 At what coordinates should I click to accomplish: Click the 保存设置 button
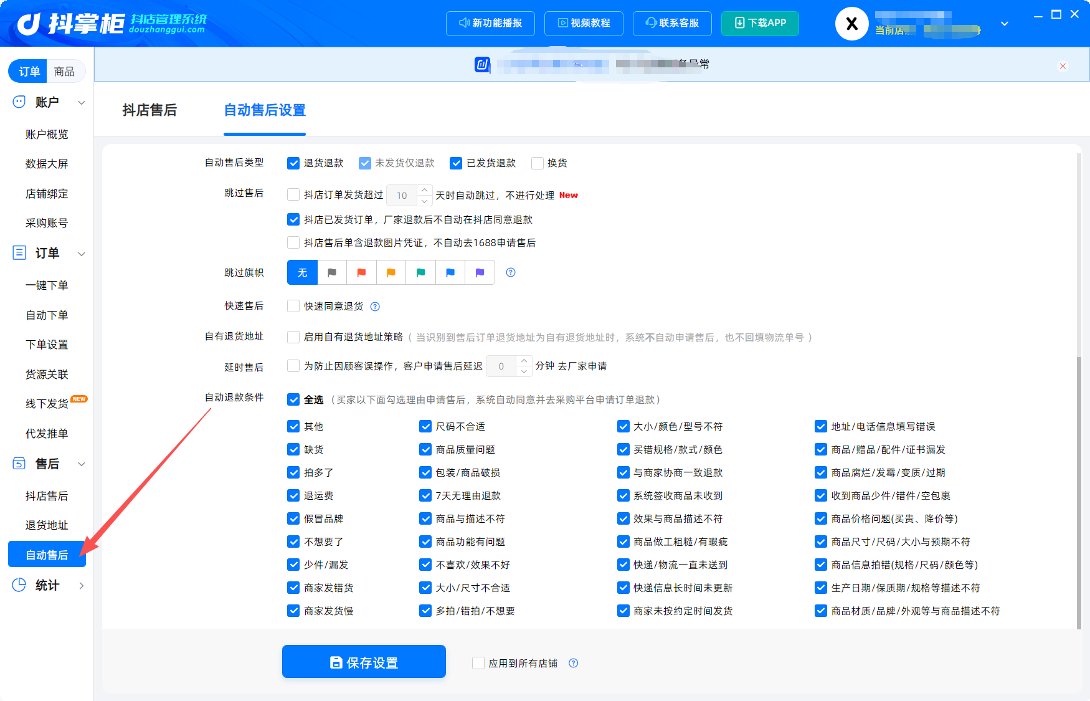(364, 662)
